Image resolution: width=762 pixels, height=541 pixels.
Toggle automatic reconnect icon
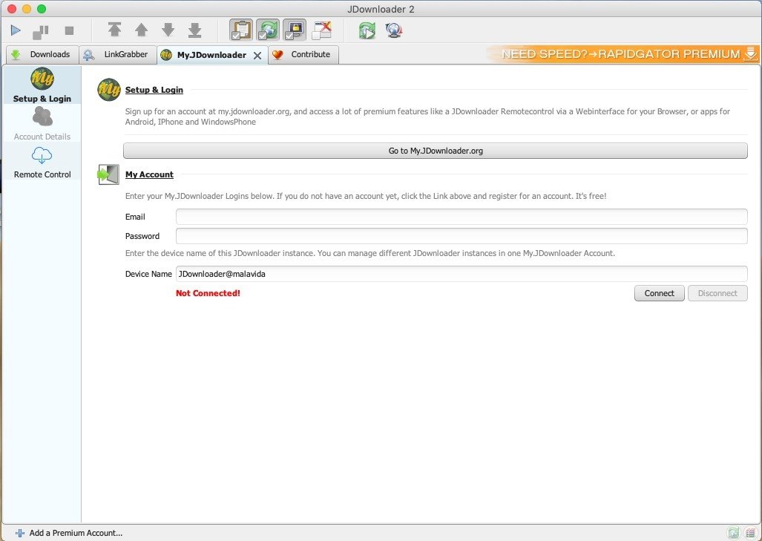click(x=268, y=30)
